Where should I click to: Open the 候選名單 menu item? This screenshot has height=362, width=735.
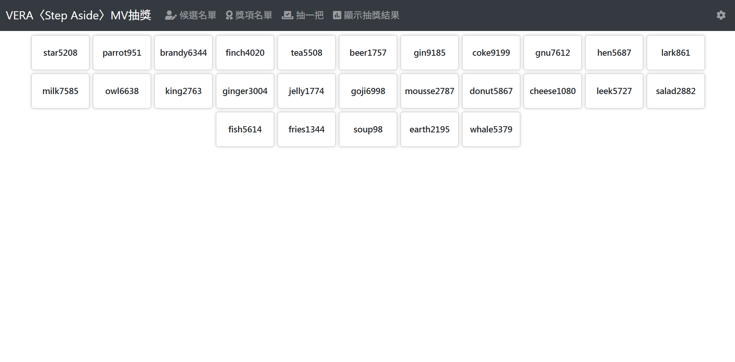(191, 15)
